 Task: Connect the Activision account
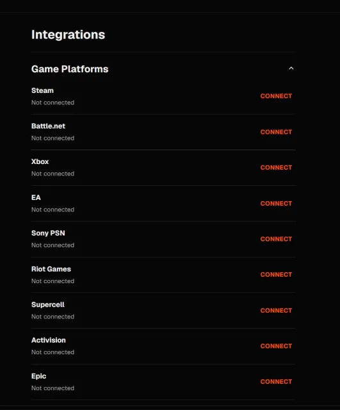tap(276, 346)
